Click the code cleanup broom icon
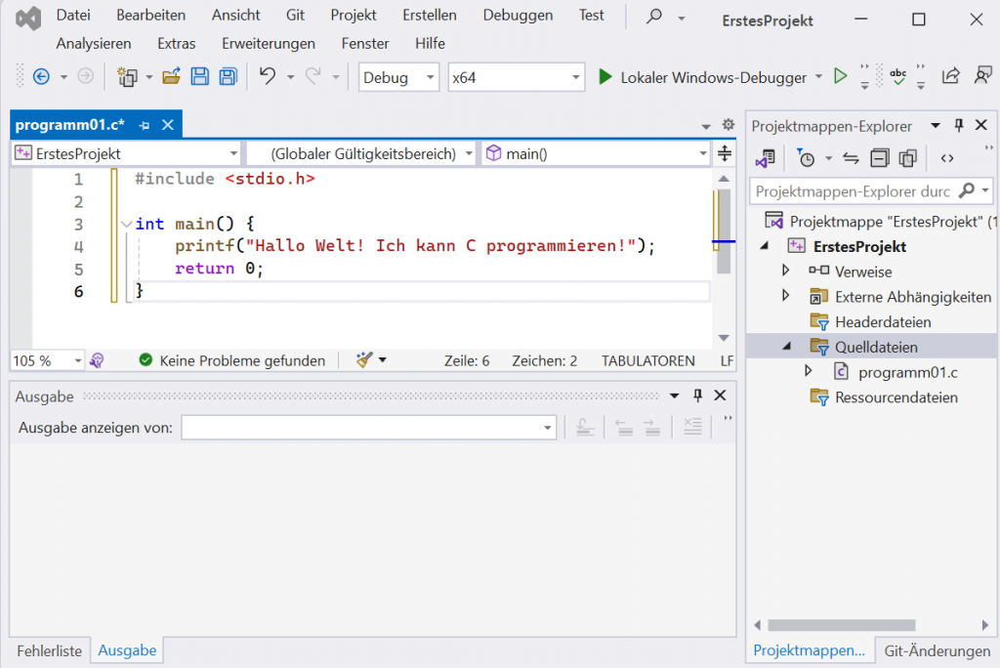 click(364, 360)
